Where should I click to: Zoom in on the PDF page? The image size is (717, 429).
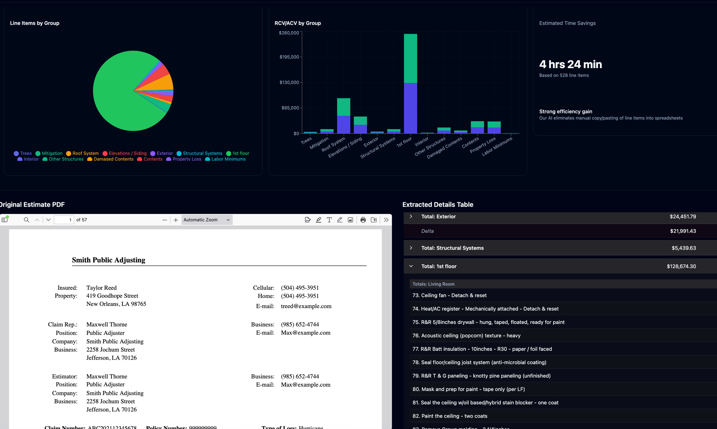(x=176, y=220)
